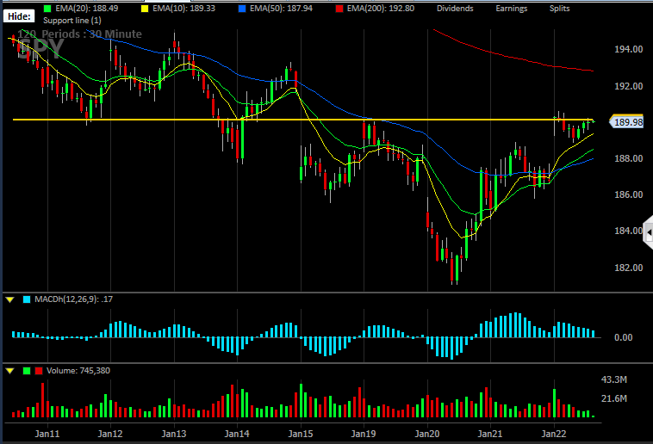653x444 pixels.
Task: Click the 194.00 price axis label
Action: (x=628, y=50)
